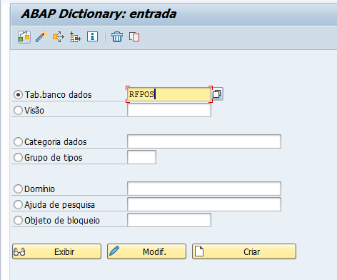Open the Where-used list icon

pyautogui.click(x=59, y=37)
